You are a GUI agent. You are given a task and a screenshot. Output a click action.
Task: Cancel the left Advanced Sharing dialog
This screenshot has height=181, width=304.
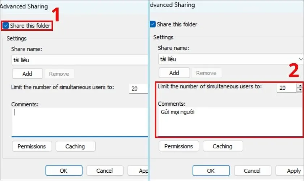pyautogui.click(x=105, y=171)
